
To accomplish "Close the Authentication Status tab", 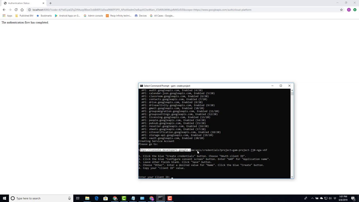I will click(x=43, y=3).
